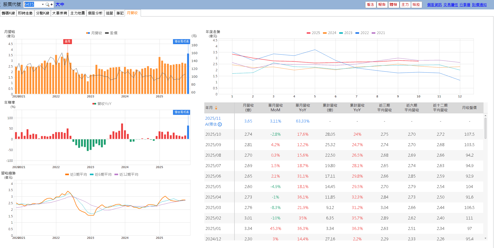
Task: Open the stock code dropdown arrow
Action: pyautogui.click(x=43, y=4)
